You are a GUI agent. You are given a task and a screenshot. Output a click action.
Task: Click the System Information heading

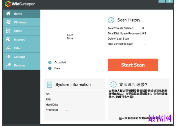[x=73, y=85]
